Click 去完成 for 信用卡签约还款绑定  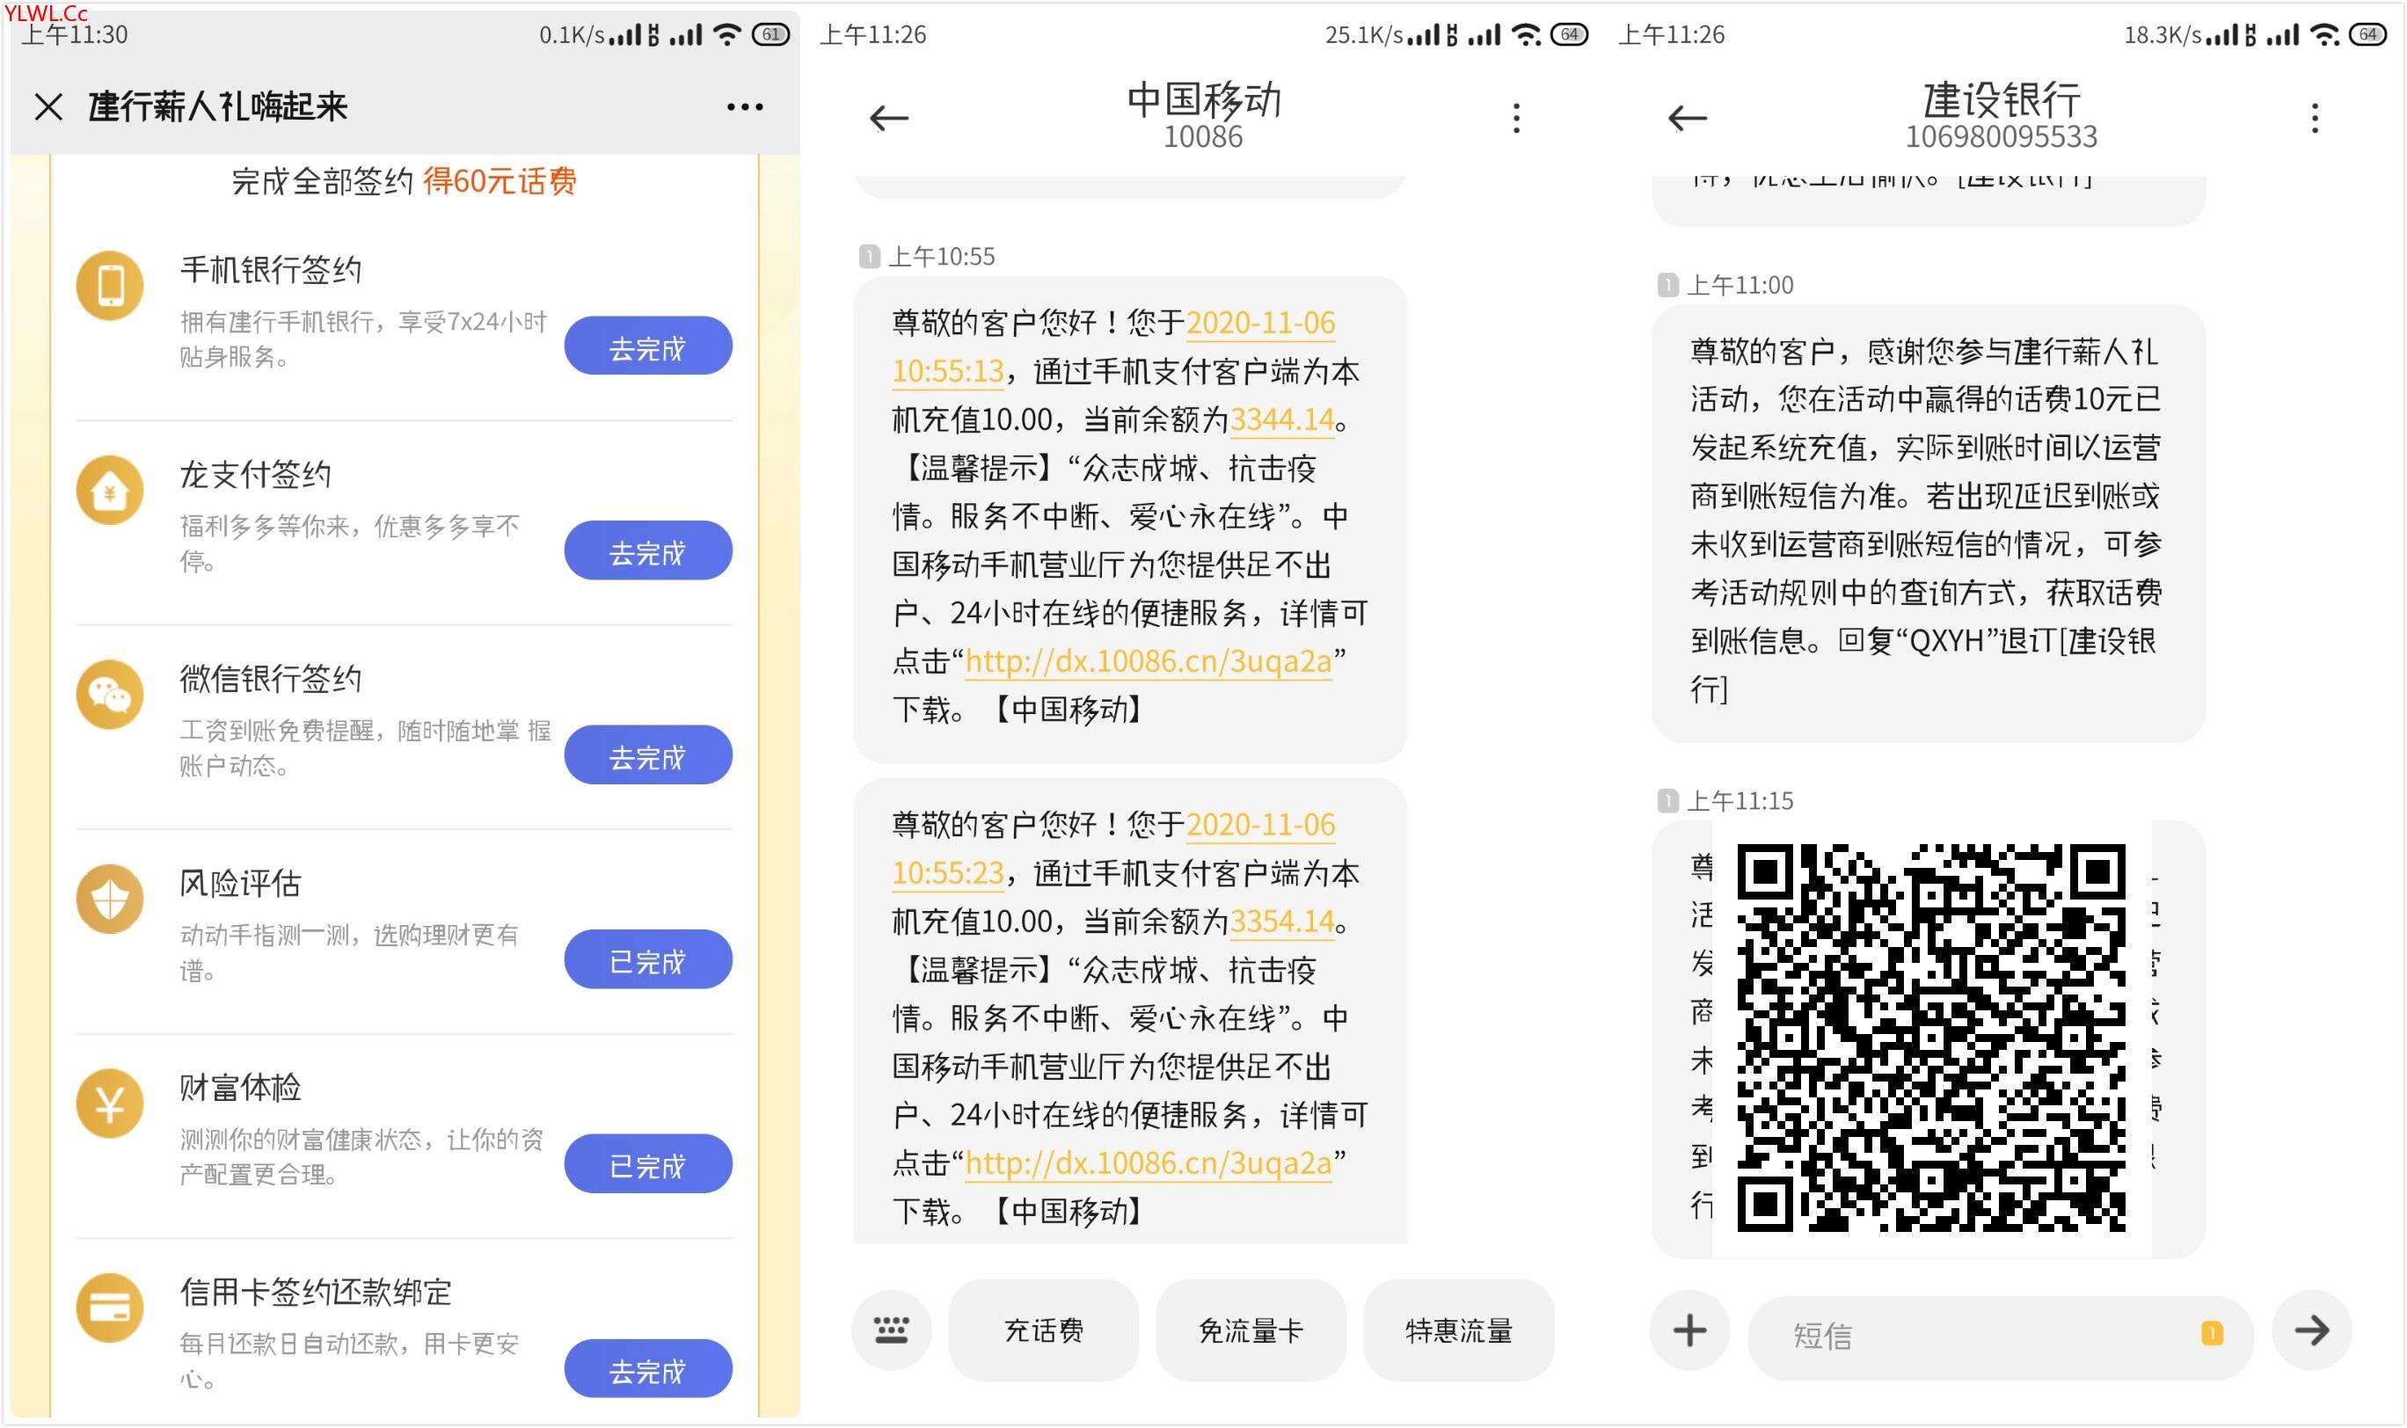(x=648, y=1369)
